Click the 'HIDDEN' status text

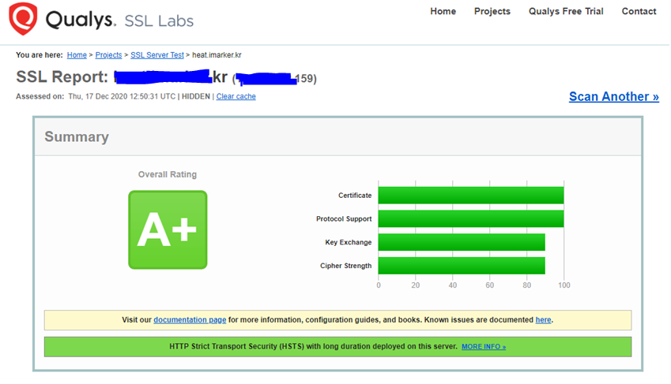pos(195,96)
